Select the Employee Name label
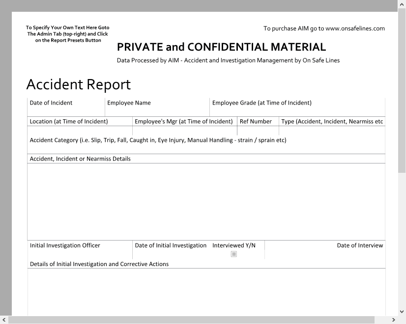 coord(129,103)
